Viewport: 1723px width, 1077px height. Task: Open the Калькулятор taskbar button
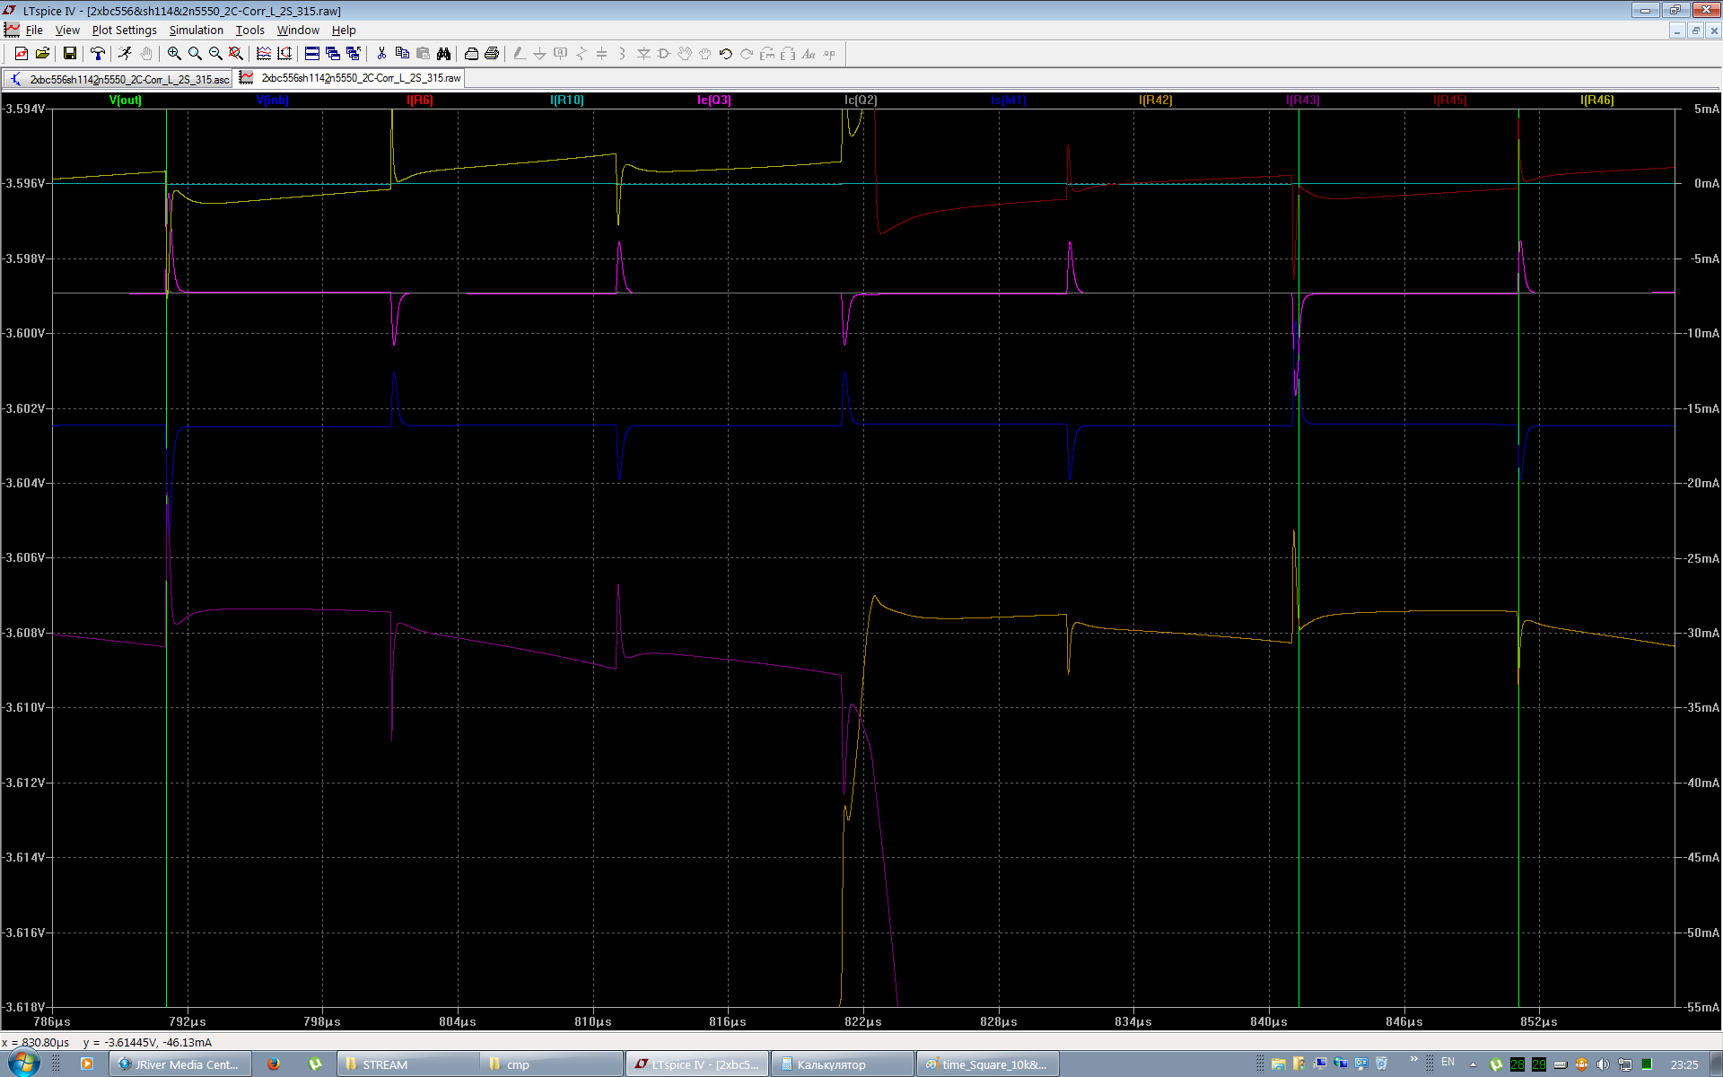coord(844,1064)
